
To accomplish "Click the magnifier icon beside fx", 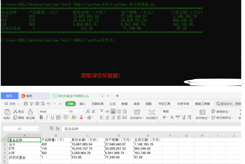I will tap(52, 128).
